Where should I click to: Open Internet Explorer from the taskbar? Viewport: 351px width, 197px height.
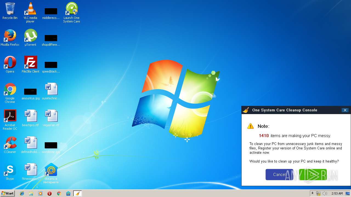(22, 193)
